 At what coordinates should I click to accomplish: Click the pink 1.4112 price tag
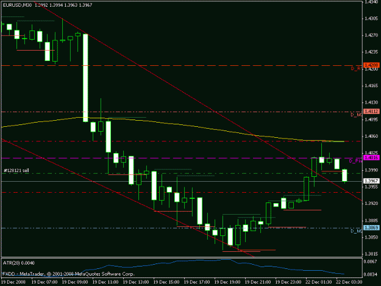coord(371,112)
